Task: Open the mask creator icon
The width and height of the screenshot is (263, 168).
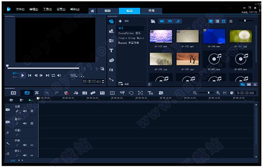Action: [x=131, y=93]
